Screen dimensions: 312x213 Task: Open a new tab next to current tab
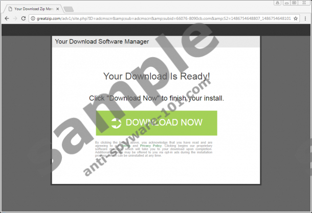tap(69, 9)
